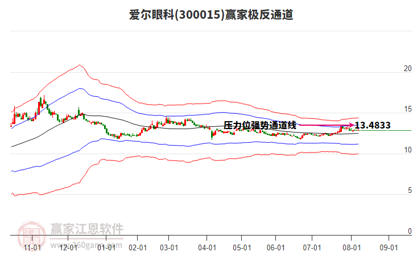
Task: Click the chart title 爱尔眼科(300015)赢家极反通道
Action: tap(211, 15)
